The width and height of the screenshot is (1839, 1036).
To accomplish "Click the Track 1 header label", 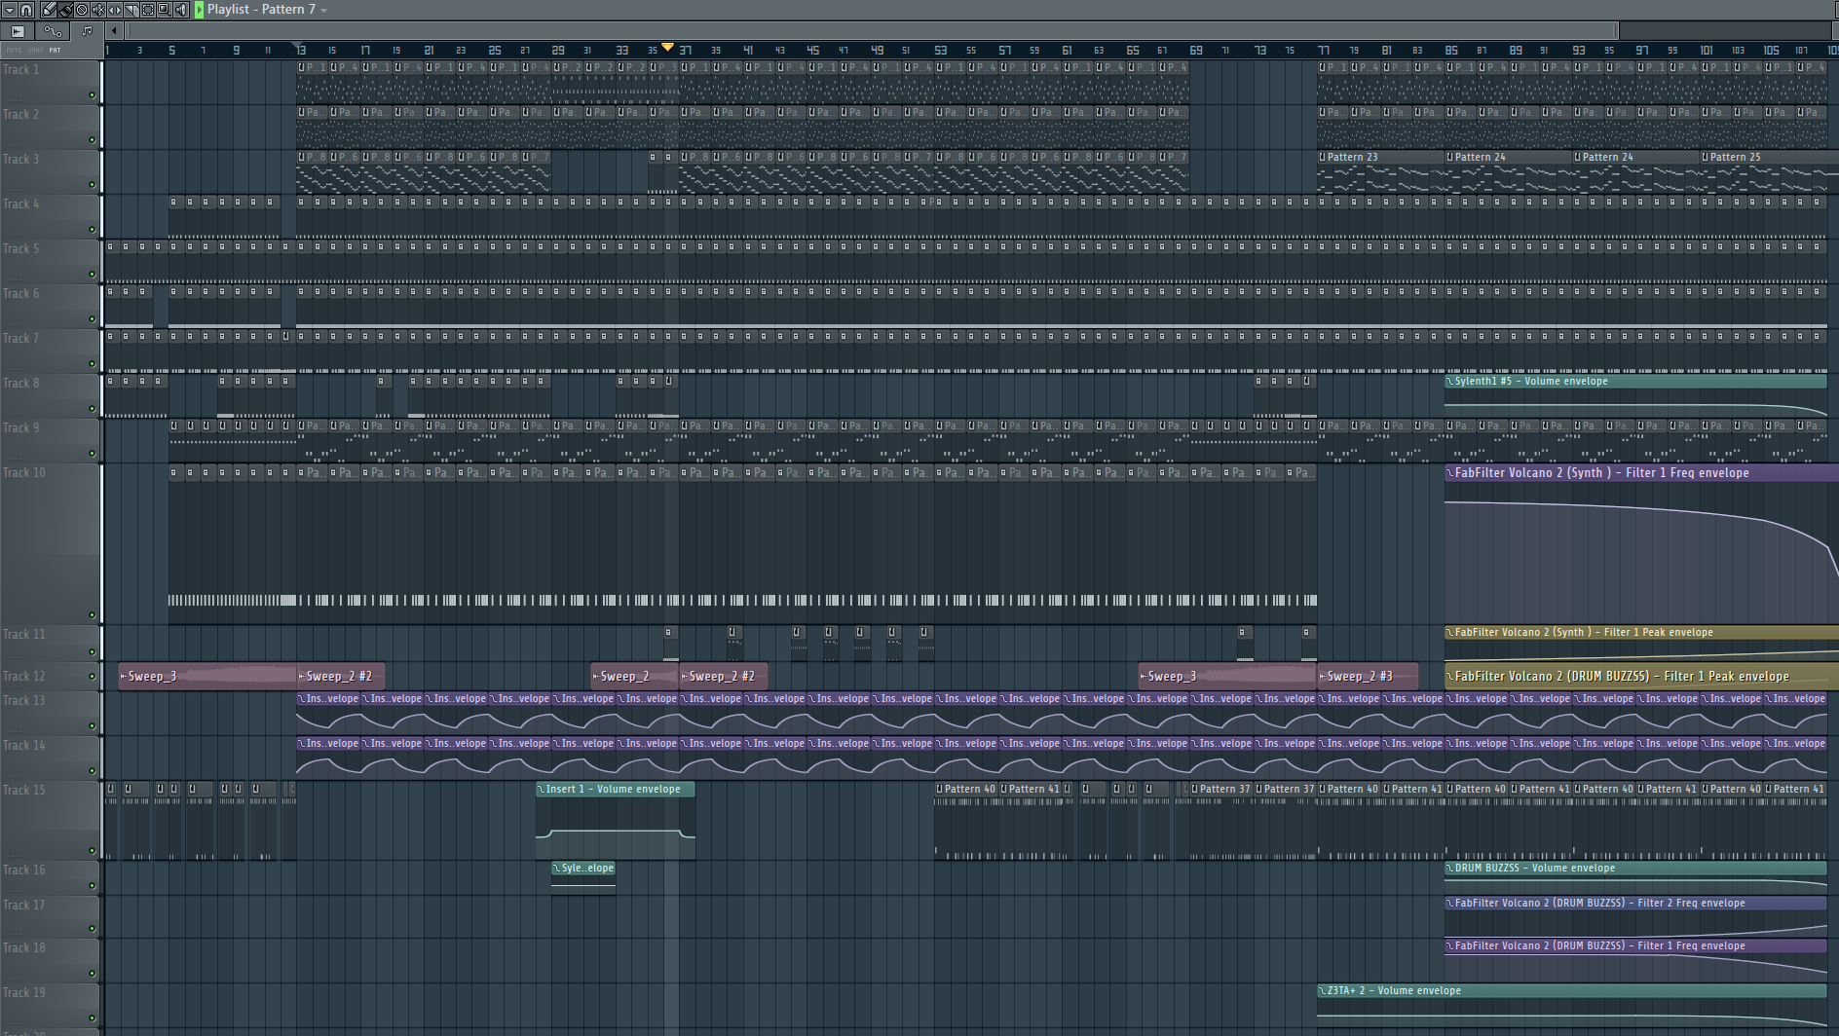I will 21,70.
